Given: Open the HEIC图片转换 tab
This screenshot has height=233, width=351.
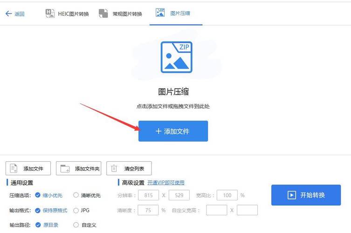Looking at the screenshot, I should point(74,14).
